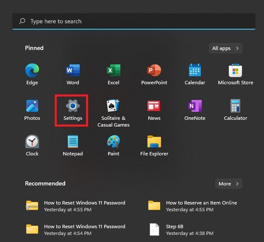Launch OneNote from pinned apps

195,110
